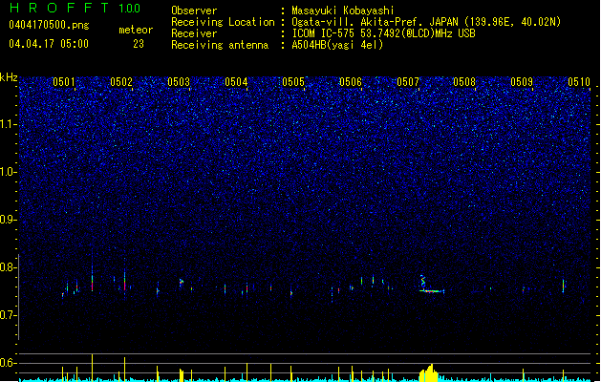Viewport: 601px width, 382px height.
Task: Click time marker 0507
Action: pyautogui.click(x=408, y=82)
